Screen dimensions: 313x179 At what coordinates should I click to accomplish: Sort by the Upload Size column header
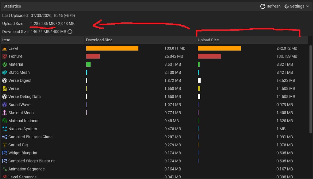click(252, 40)
